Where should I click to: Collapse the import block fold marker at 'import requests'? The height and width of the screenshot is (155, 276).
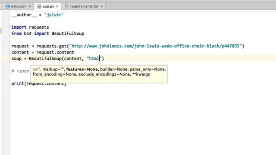click(x=9, y=27)
